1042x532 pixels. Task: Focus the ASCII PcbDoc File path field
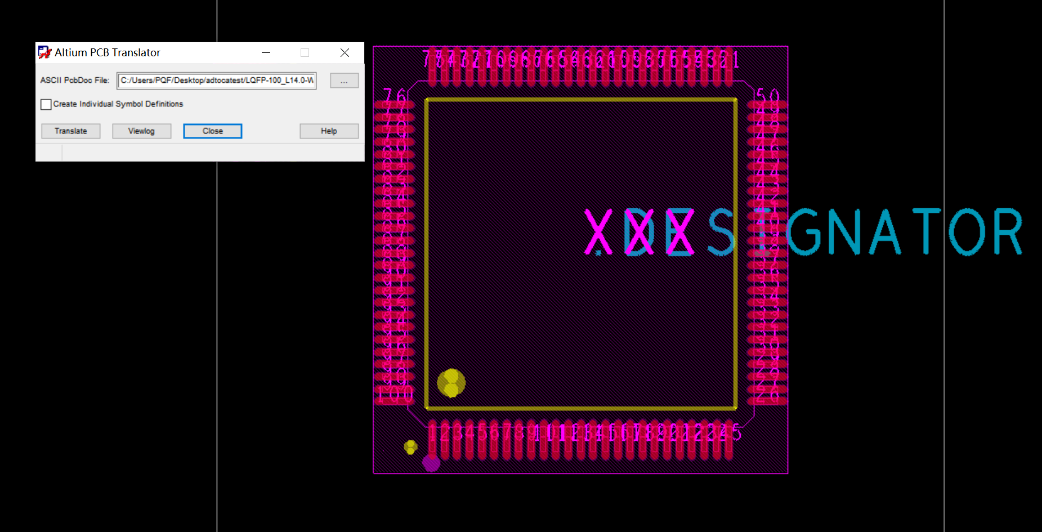click(x=217, y=81)
